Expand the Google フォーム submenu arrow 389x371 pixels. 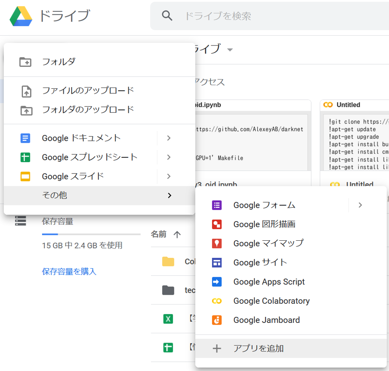click(360, 205)
